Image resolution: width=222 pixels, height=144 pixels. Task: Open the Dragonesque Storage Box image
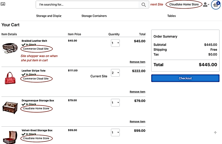pos(10,107)
